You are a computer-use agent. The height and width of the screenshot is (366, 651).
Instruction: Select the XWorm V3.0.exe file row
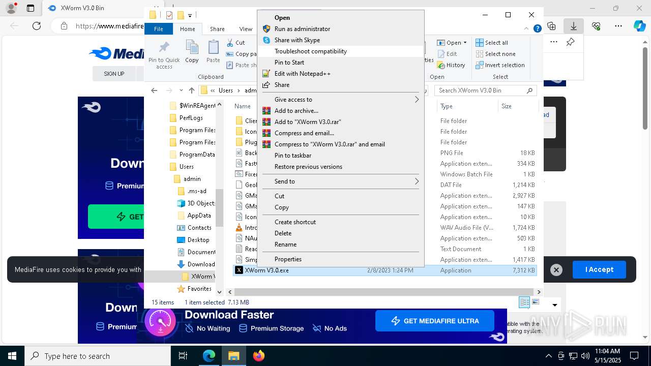tap(385, 270)
